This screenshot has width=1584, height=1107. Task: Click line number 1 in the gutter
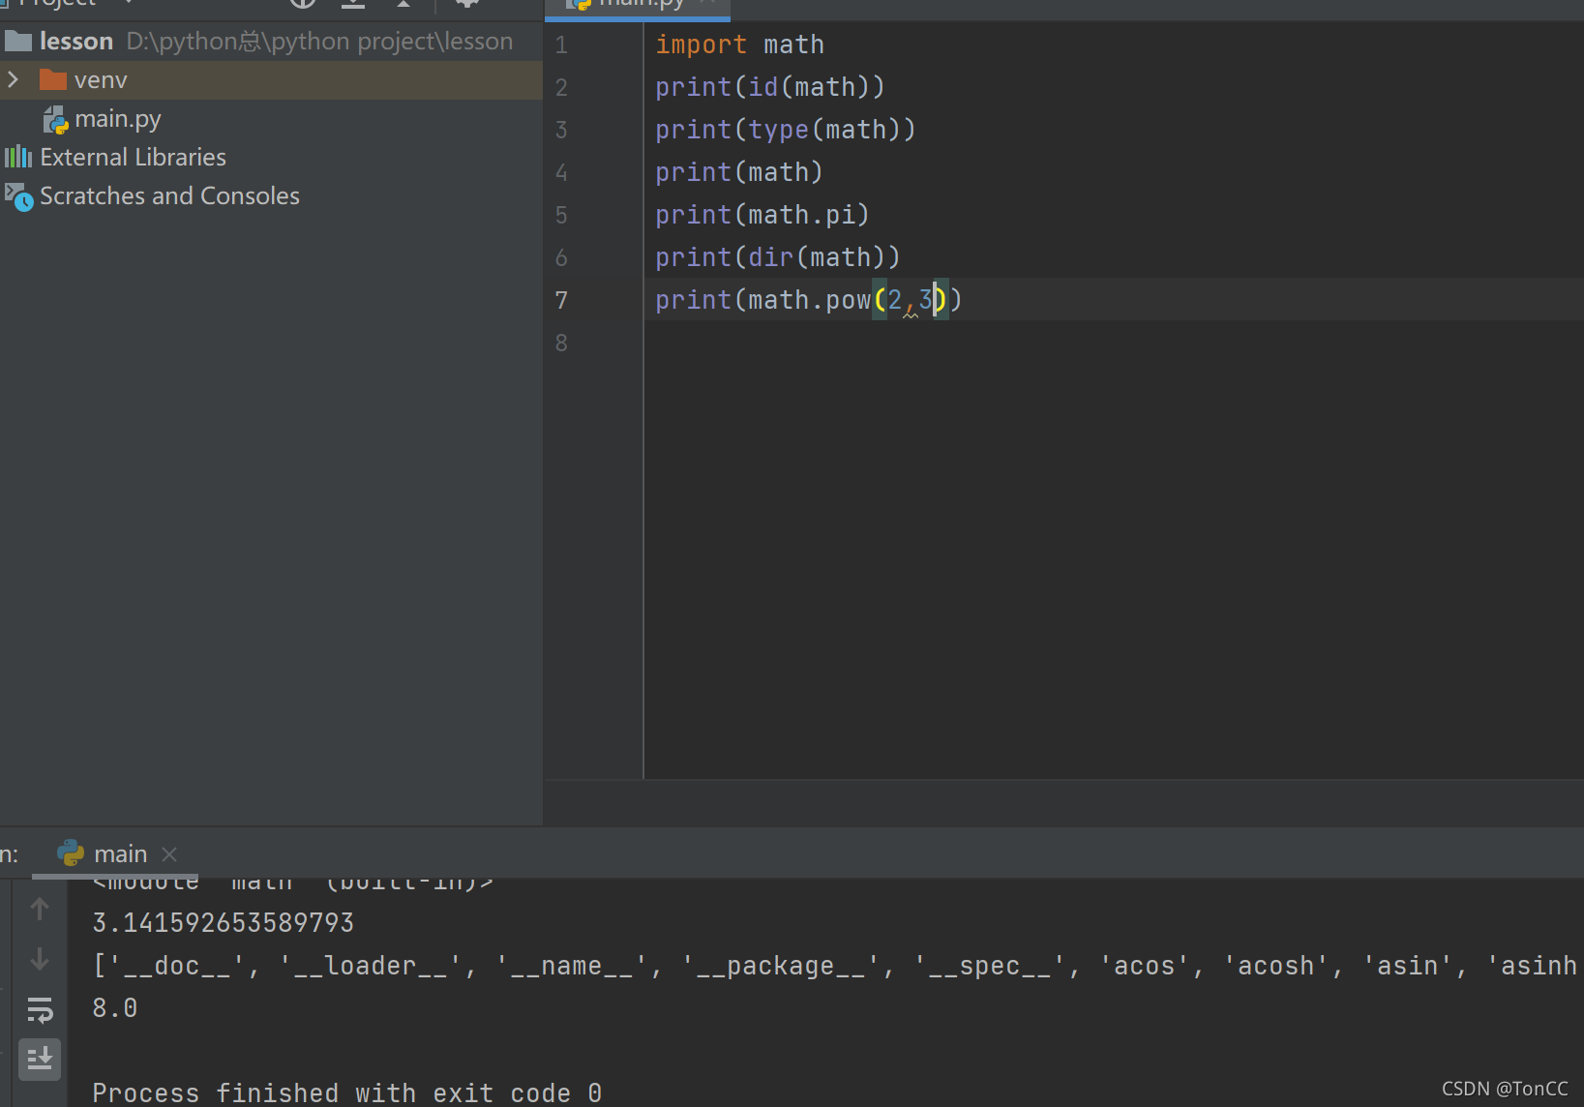click(x=561, y=45)
